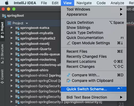Select springboot-mybatis in project tree
Image resolution: width=134 pixels, height=106 pixels.
tap(37, 33)
